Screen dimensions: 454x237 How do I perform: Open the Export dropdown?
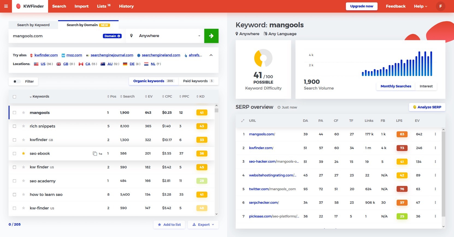point(203,224)
